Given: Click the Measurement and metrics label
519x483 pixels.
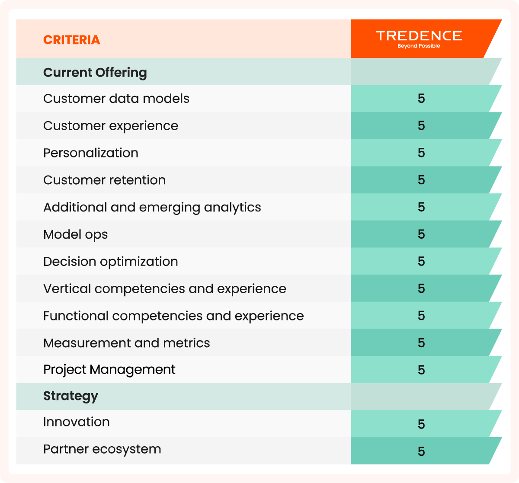Looking at the screenshot, I should coord(127,343).
